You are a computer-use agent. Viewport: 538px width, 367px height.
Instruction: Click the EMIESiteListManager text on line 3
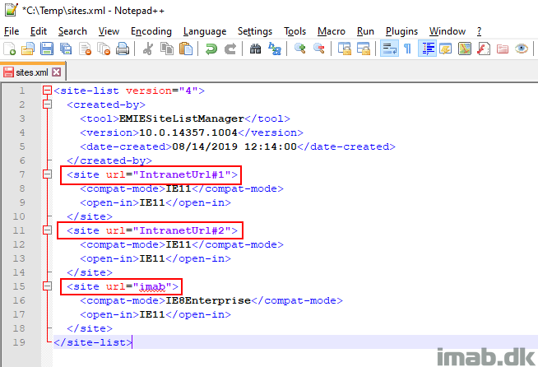tap(182, 118)
